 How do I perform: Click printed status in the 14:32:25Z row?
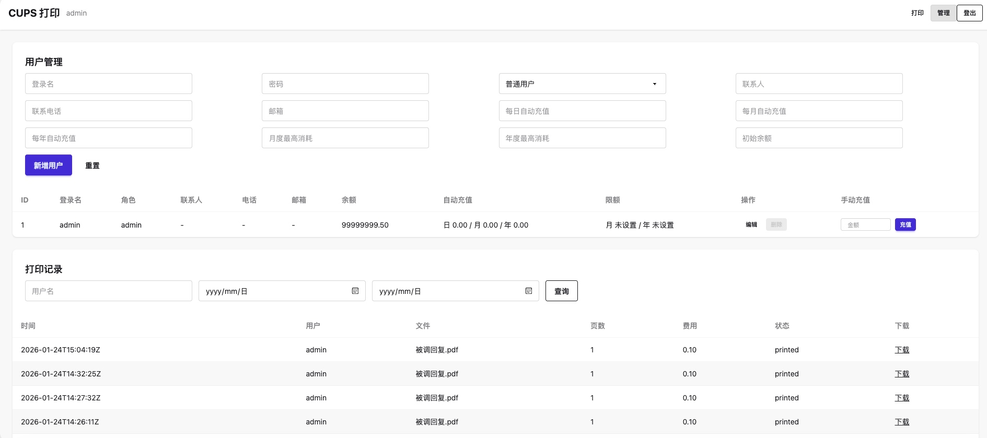tap(787, 374)
